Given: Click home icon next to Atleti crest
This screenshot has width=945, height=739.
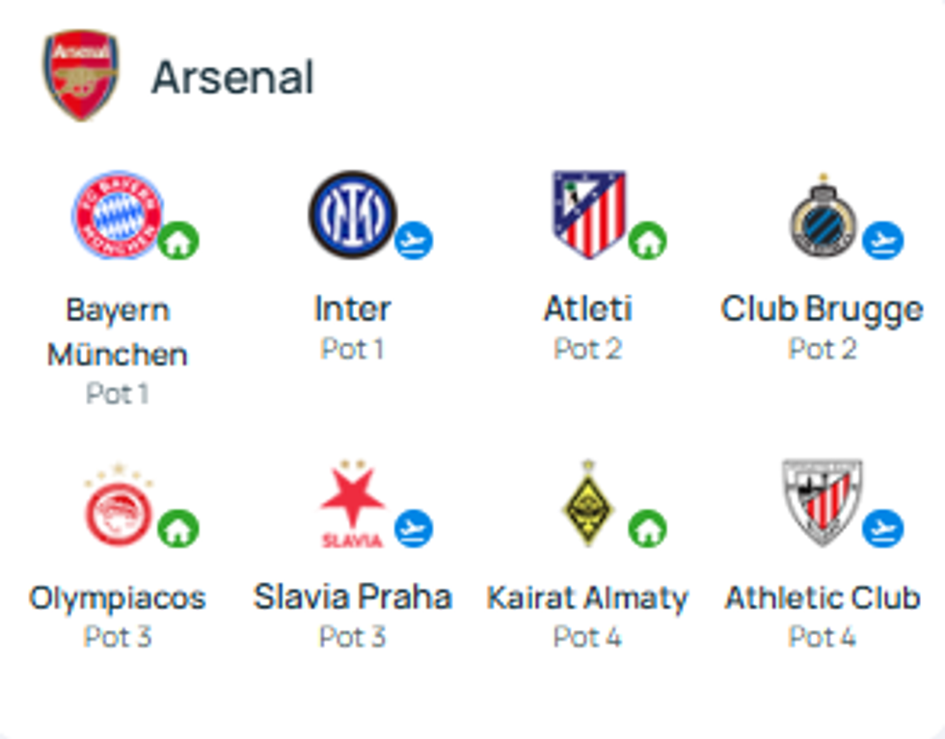Looking at the screenshot, I should click(x=648, y=241).
